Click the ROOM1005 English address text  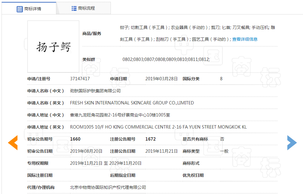pos(158,127)
